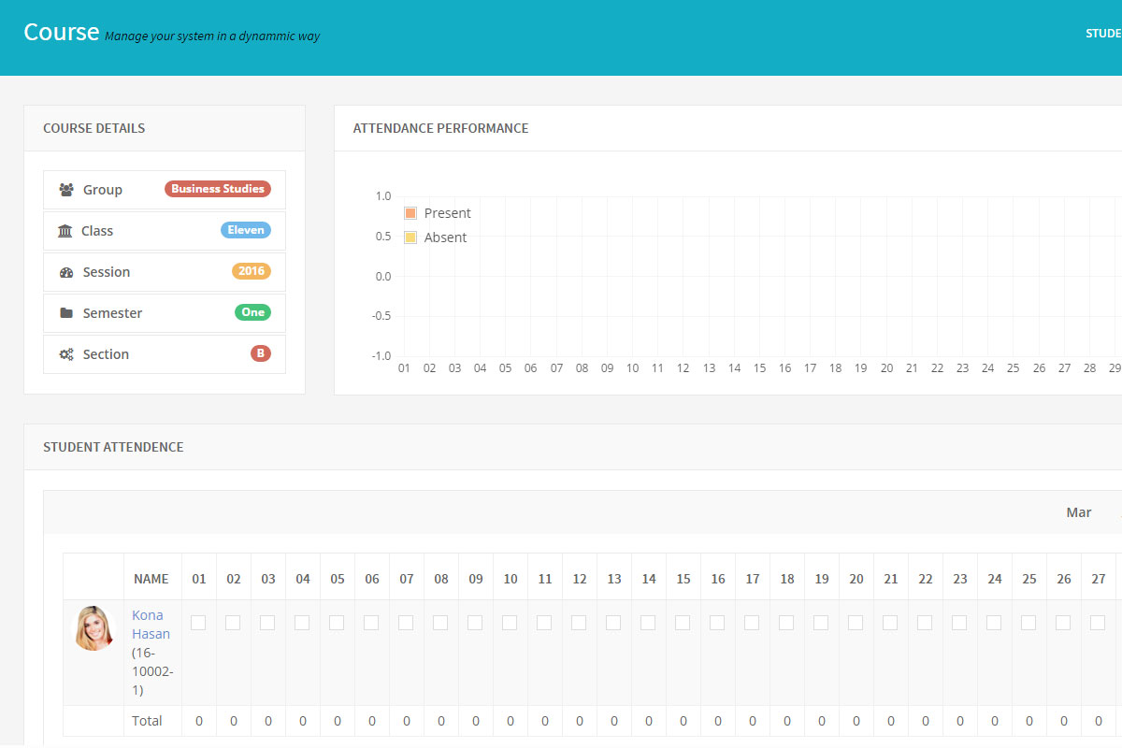Viewport: 1122px width, 748px height.
Task: Click Kona Hasan's profile photo
Action: pyautogui.click(x=93, y=628)
